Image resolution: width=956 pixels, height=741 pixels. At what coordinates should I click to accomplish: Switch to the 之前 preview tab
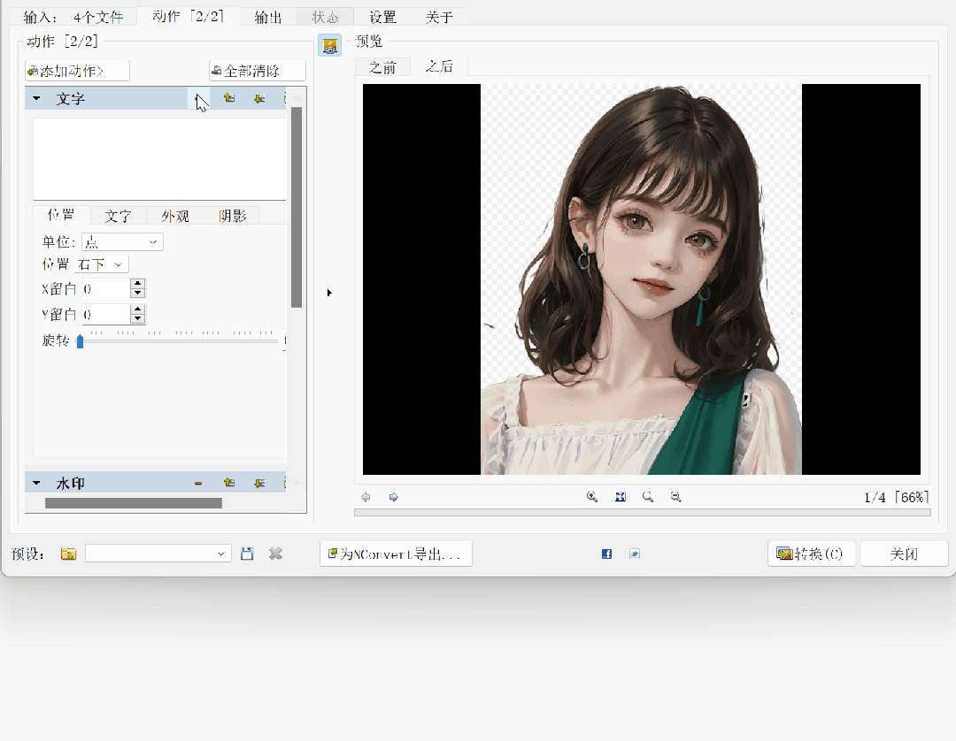point(382,67)
